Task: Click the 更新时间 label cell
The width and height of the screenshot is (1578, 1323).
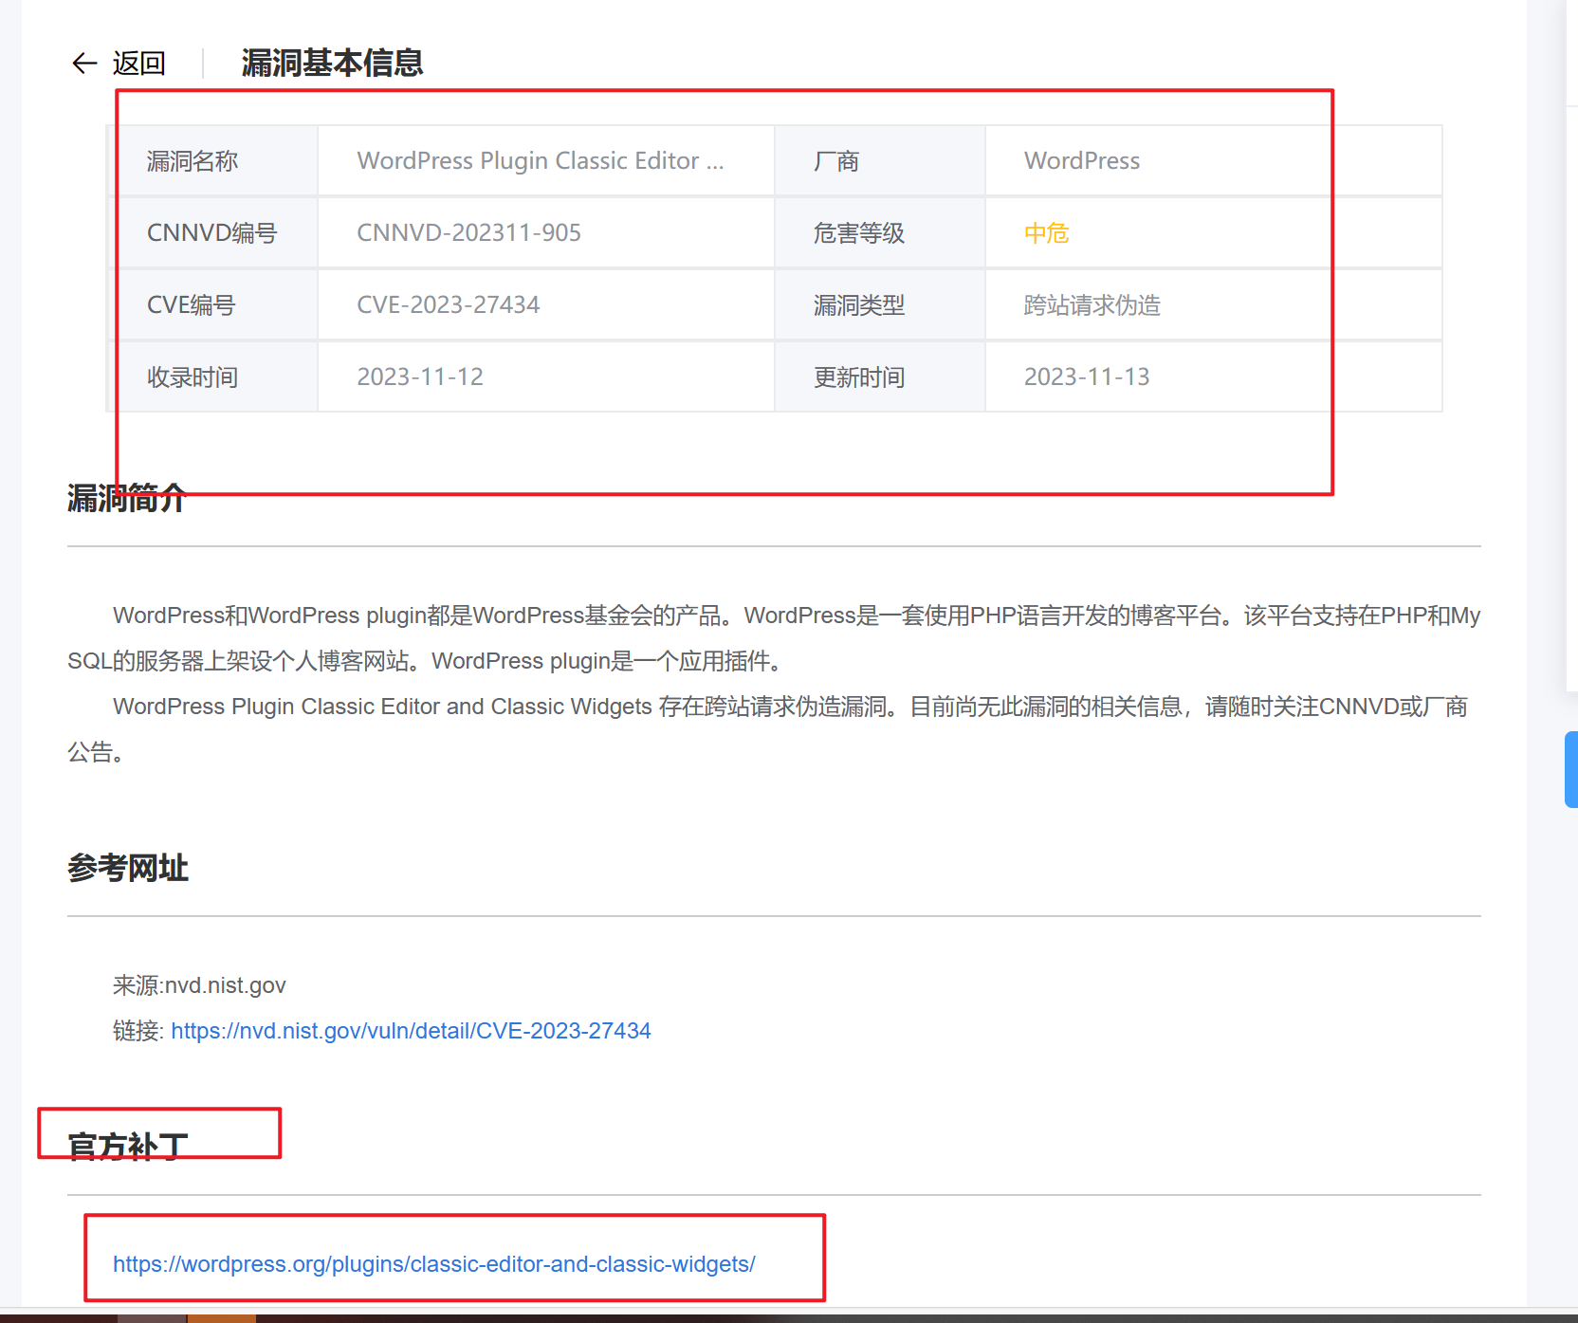Action: (x=879, y=377)
